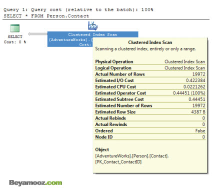
Task: Click the value '4387 B'
Action: pos(198,112)
